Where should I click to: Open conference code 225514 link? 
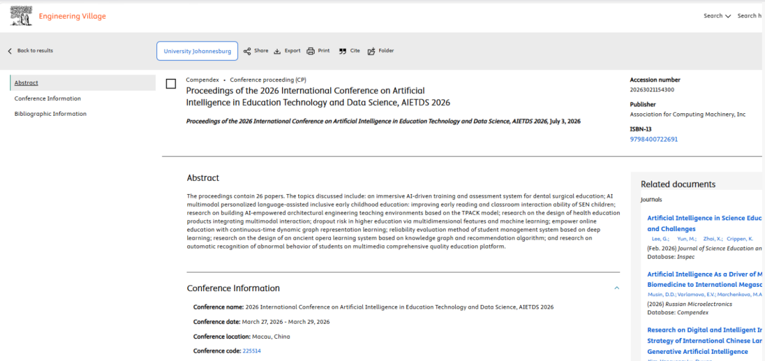(252, 351)
